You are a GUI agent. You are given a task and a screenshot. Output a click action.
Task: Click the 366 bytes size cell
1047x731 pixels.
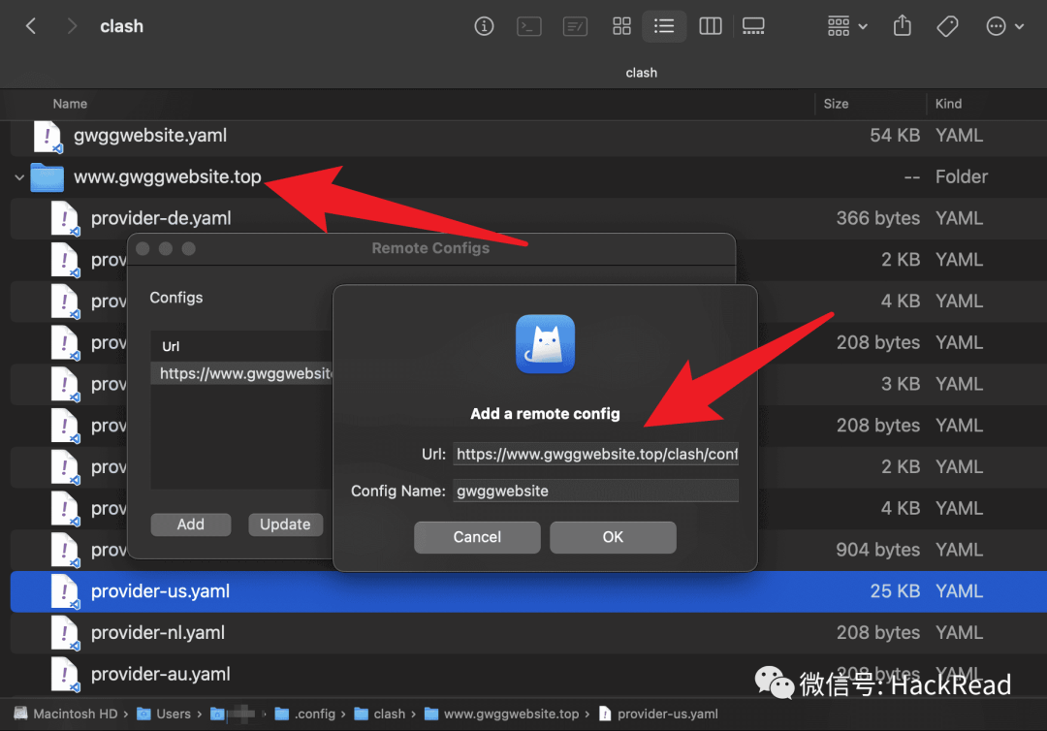point(877,218)
